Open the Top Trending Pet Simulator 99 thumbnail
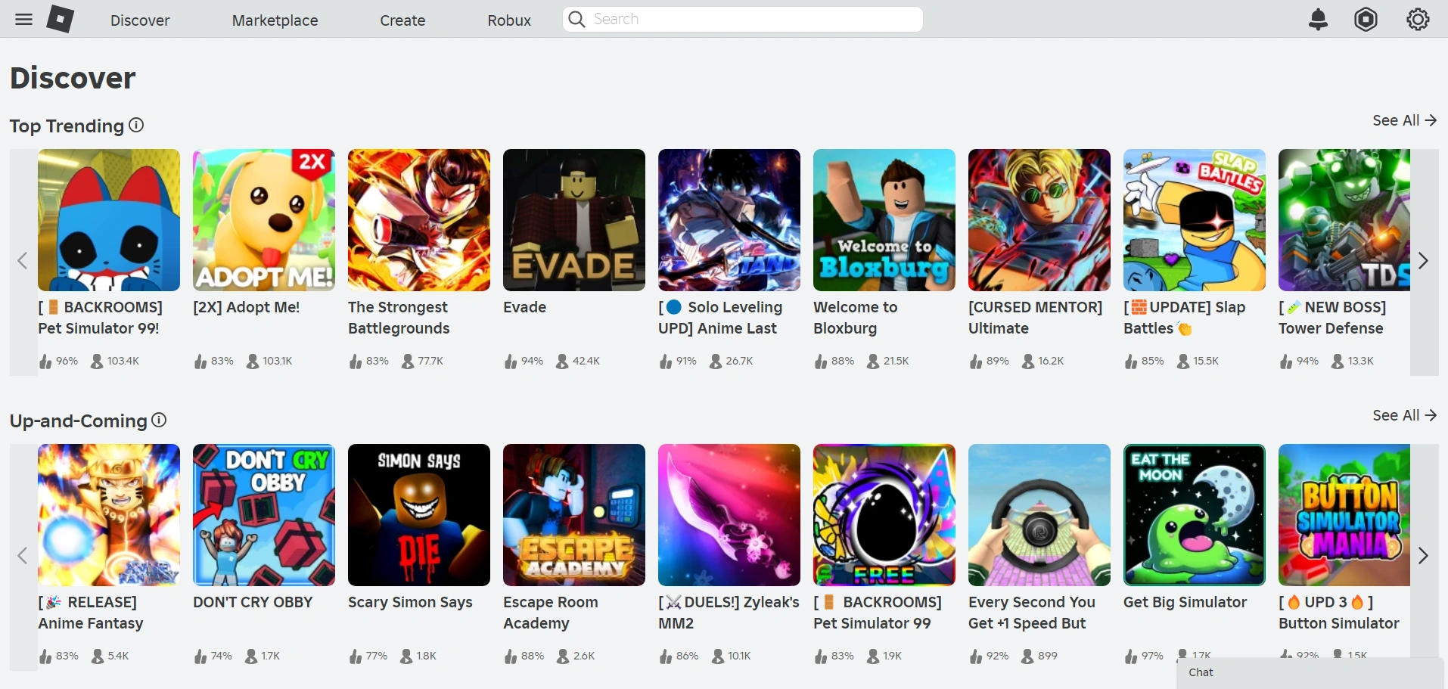Viewport: 1448px width, 689px height. point(109,220)
